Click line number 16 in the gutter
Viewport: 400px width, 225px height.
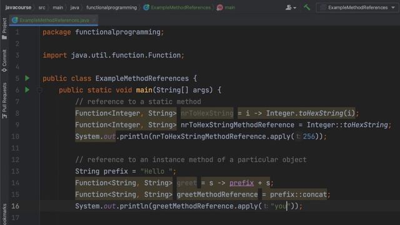point(15,206)
